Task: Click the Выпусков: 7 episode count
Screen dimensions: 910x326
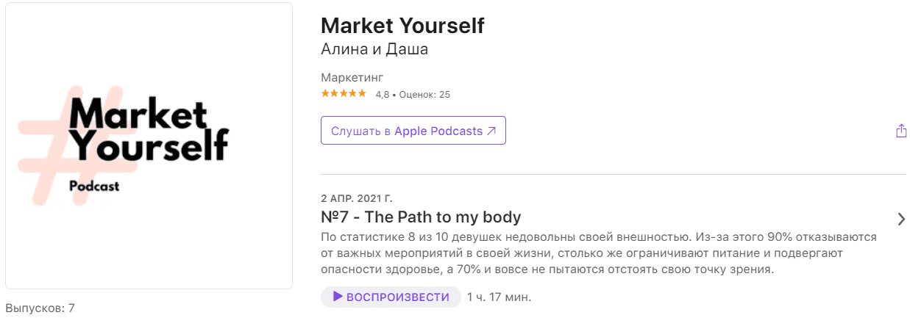Action: (40, 308)
